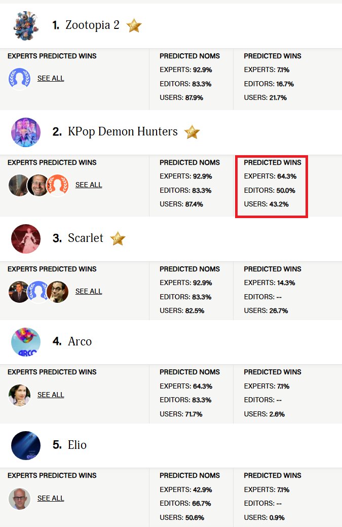Open See All experts for KPop Demon Hunters
342x527 pixels.
click(89, 185)
